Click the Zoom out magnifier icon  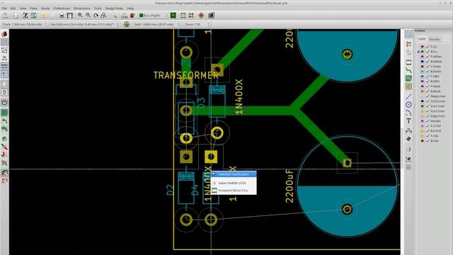(x=88, y=16)
